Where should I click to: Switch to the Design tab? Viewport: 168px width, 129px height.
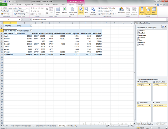(80, 5)
